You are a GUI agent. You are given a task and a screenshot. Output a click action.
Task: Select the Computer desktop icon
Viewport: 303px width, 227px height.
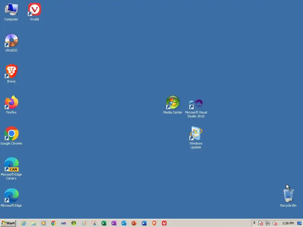click(11, 12)
